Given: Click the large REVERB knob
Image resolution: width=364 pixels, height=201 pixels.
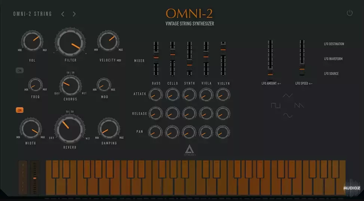Looking at the screenshot, I should (x=70, y=129).
